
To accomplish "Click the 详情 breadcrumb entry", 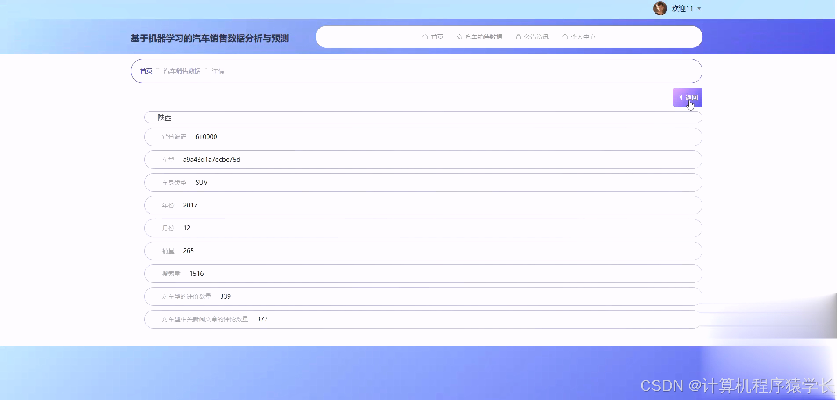I will 218,71.
